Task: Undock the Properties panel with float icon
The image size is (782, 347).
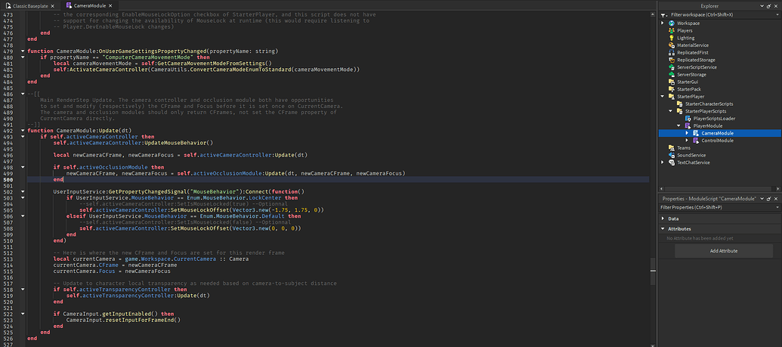Action: point(768,198)
